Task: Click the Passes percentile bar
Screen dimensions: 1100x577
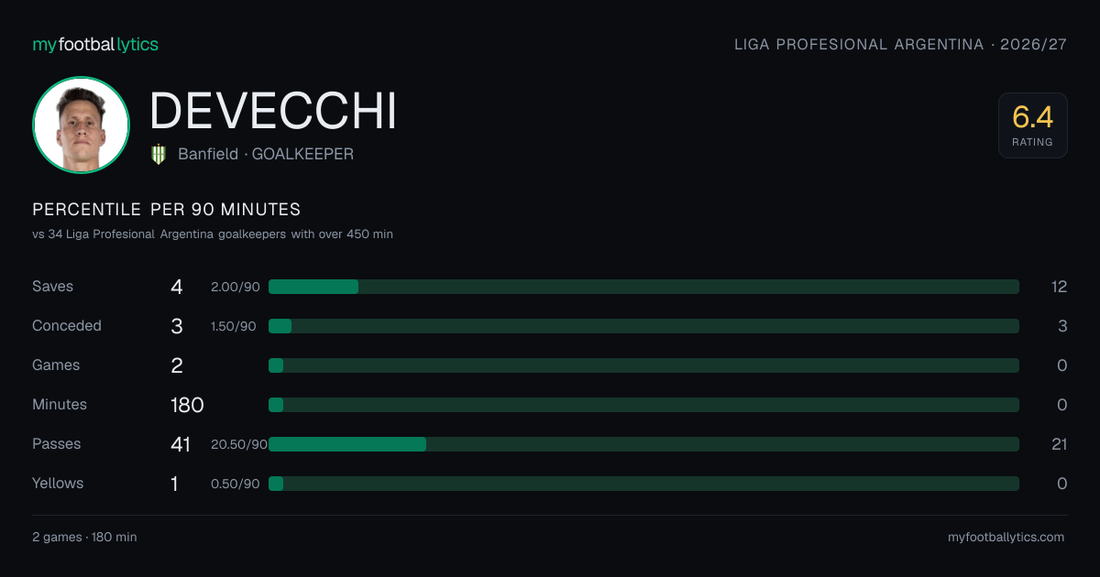Action: (643, 444)
